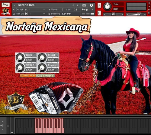Select next instrument with right arrow
Screen dimensions: 151x135
click(x=77, y=5)
